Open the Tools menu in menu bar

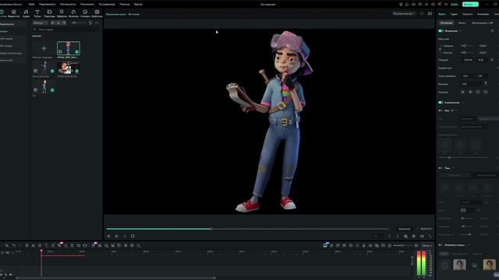[x=68, y=4]
